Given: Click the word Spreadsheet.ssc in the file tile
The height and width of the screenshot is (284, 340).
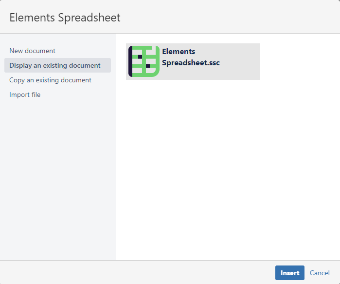Looking at the screenshot, I should 191,63.
